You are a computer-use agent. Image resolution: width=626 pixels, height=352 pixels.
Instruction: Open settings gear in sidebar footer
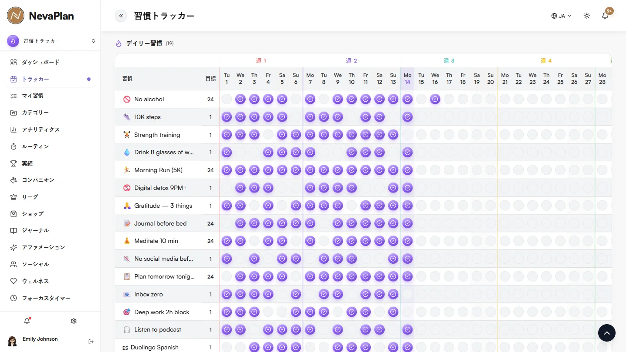point(73,321)
